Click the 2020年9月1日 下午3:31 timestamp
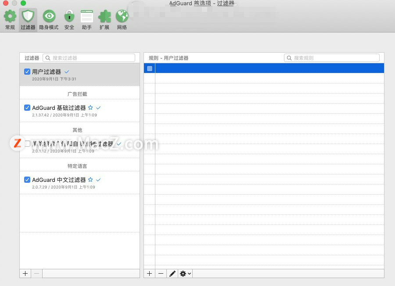The height and width of the screenshot is (286, 395). [x=54, y=79]
